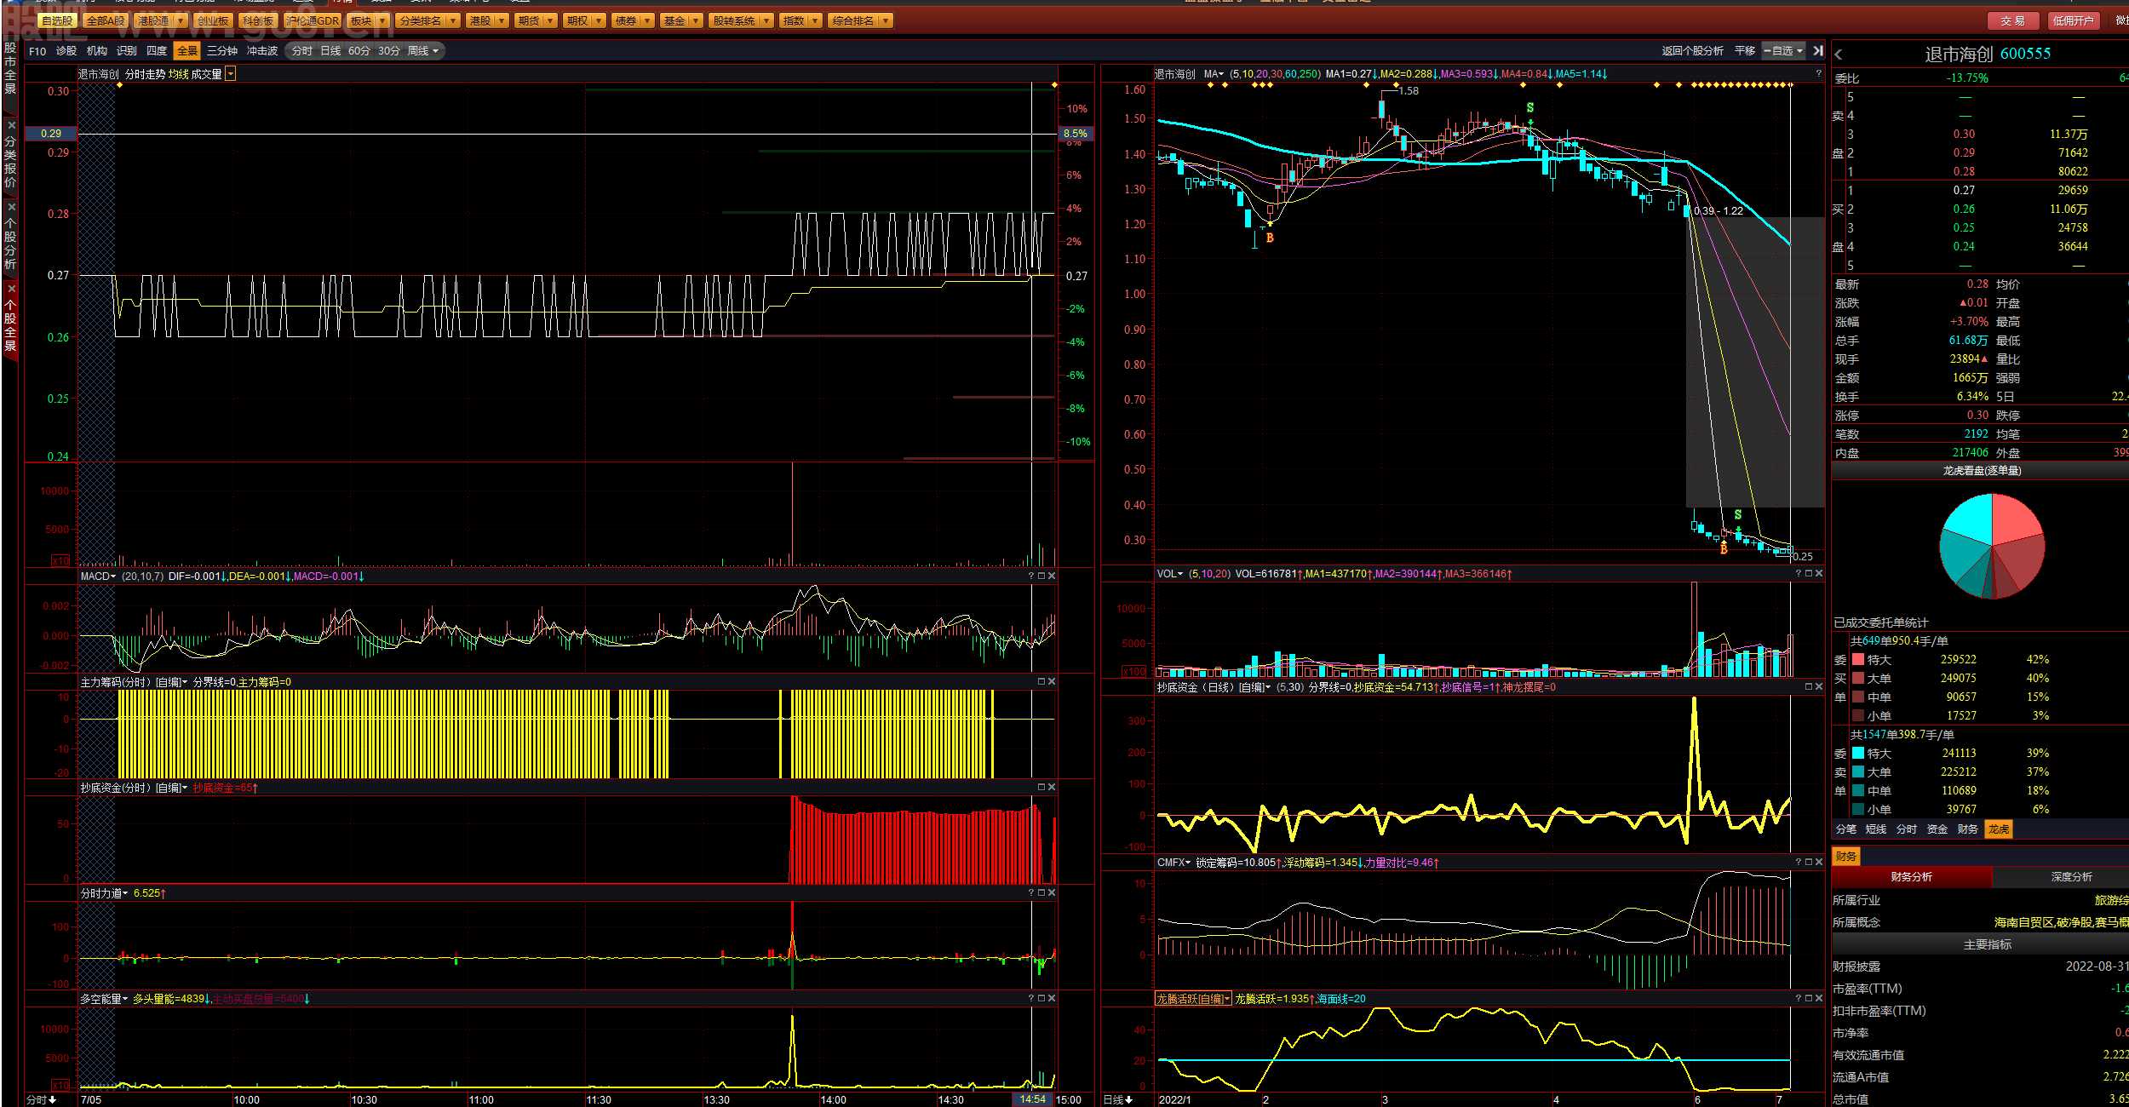Close the 主力筹码 indicator panel
This screenshot has height=1107, width=2129.
click(x=1052, y=682)
